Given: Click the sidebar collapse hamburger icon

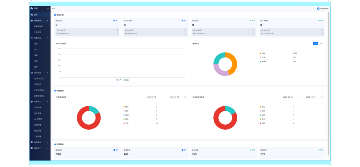Looking at the screenshot, I should (x=48, y=8).
